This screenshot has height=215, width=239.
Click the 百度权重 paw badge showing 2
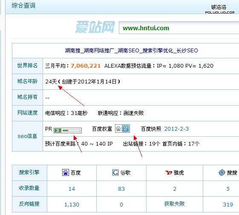click(x=122, y=129)
